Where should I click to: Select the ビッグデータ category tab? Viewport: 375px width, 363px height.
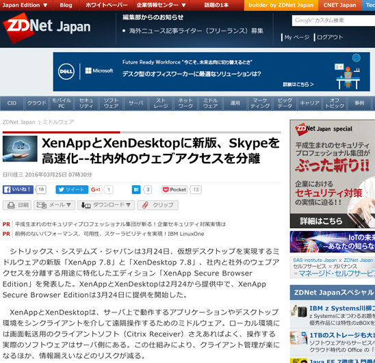pyautogui.click(x=285, y=103)
